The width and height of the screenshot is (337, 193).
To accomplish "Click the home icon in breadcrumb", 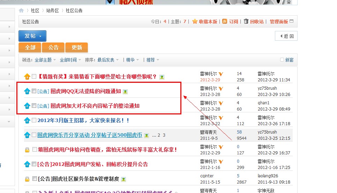I will (x=21, y=10).
